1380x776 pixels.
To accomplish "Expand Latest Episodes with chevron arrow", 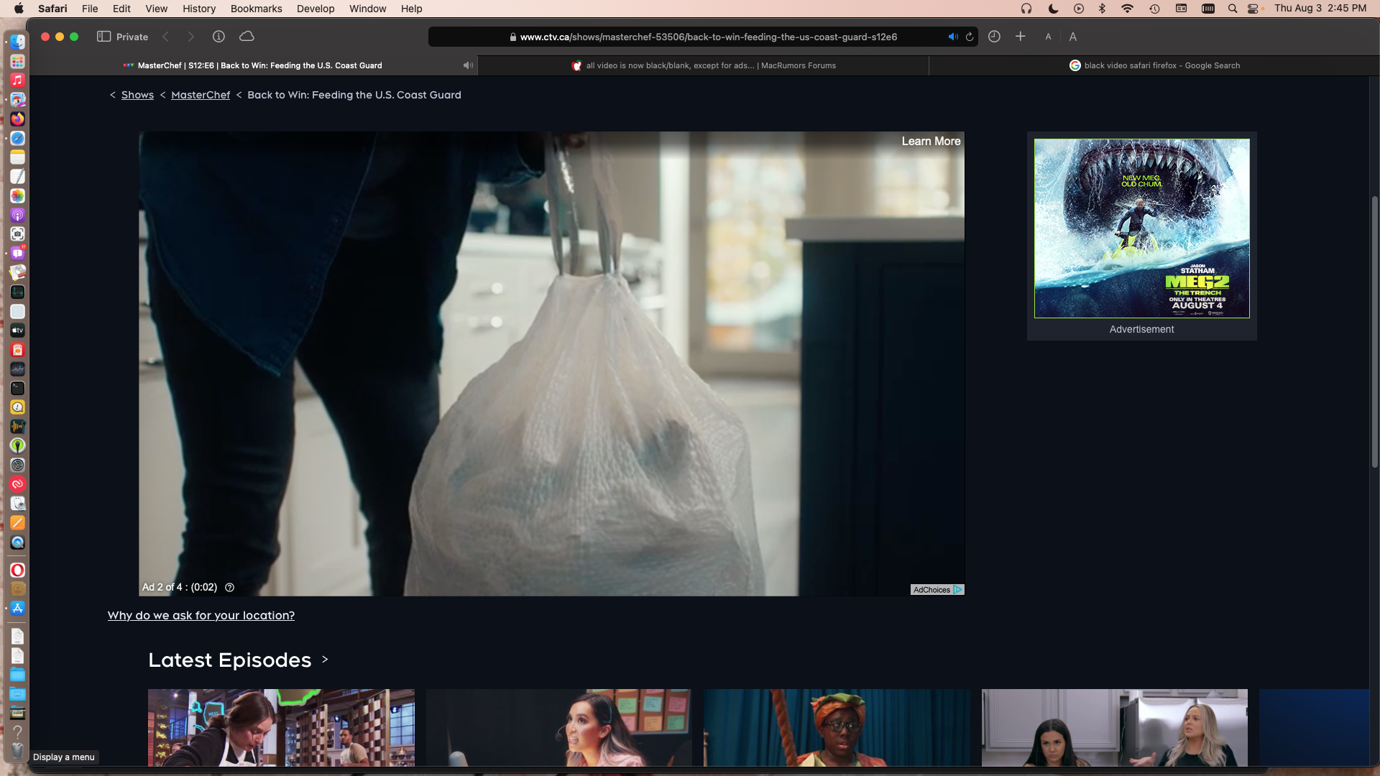I will click(325, 660).
